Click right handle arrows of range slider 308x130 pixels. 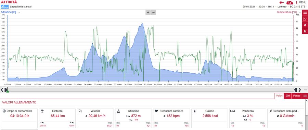pyautogui.click(x=297, y=90)
